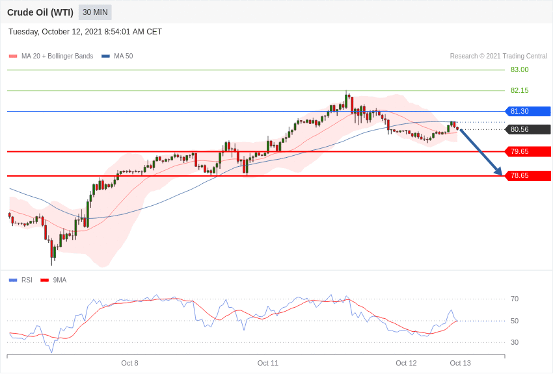Click the red 79.65 support price label
Image resolution: width=553 pixels, height=374 pixels.
[528, 152]
